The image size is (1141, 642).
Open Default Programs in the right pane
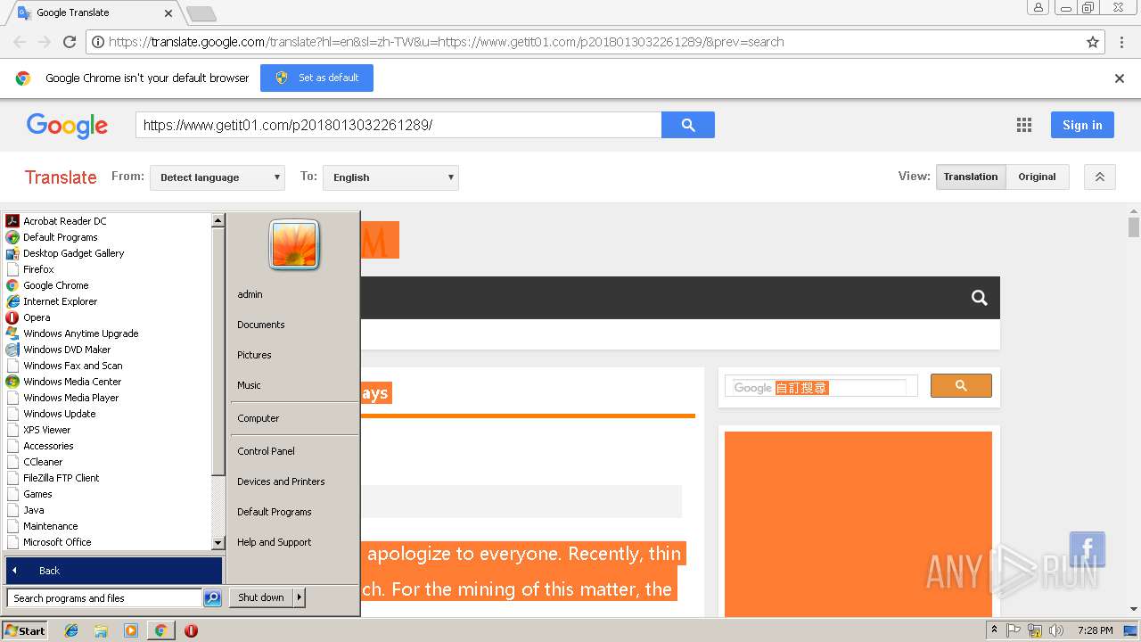coord(275,512)
